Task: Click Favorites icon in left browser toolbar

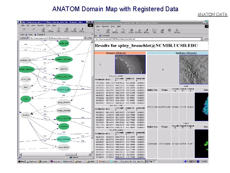Action: [74, 30]
